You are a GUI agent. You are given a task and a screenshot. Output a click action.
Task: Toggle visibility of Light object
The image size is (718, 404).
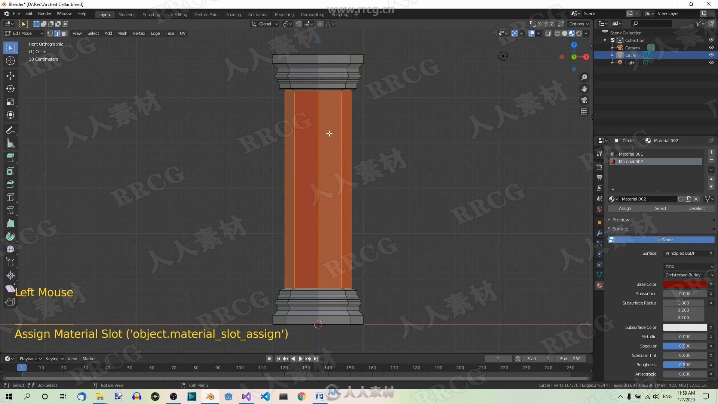point(712,62)
